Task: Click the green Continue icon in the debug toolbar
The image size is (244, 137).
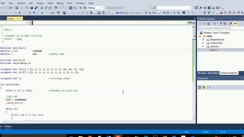Action: point(20,13)
